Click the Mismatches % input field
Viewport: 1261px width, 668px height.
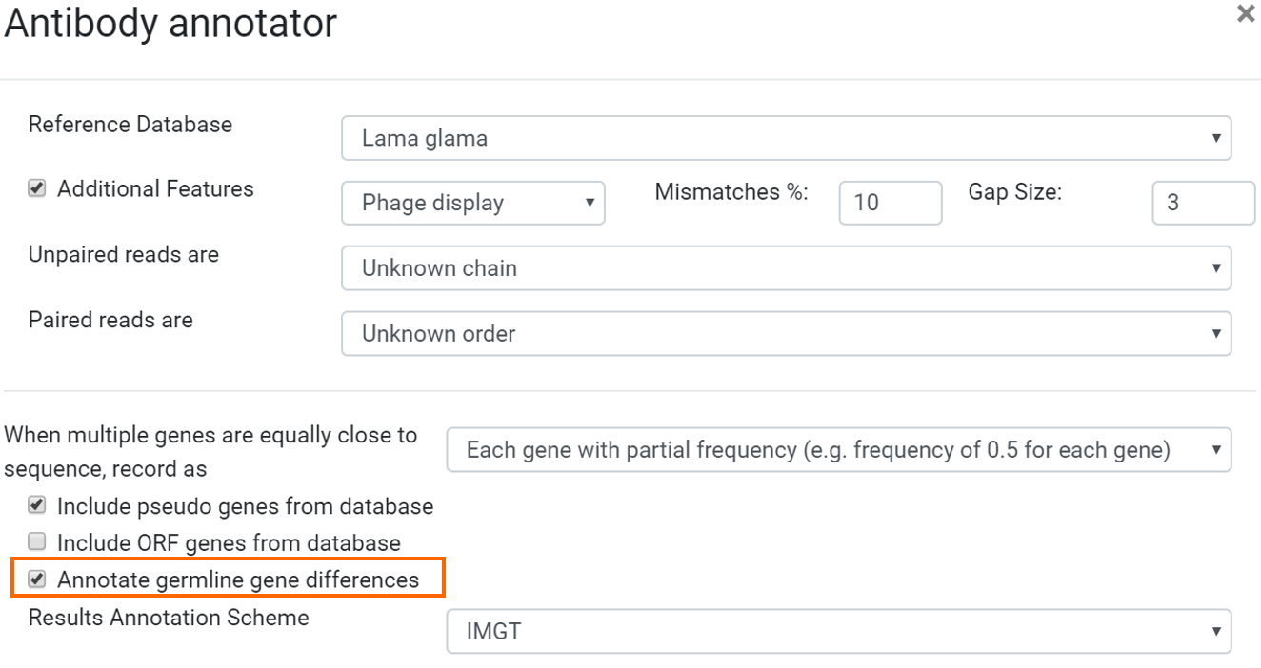pyautogui.click(x=891, y=203)
